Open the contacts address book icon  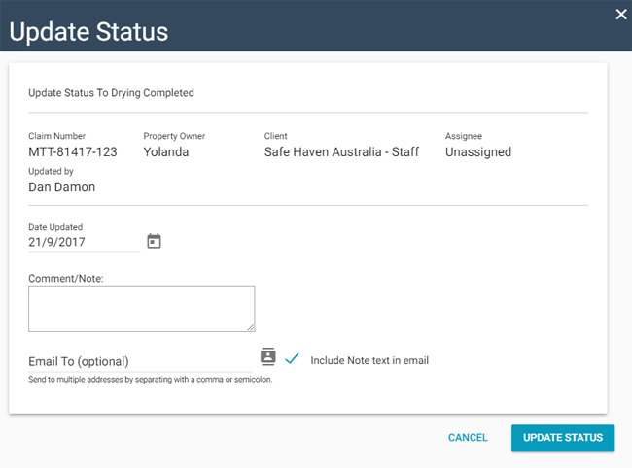(268, 356)
